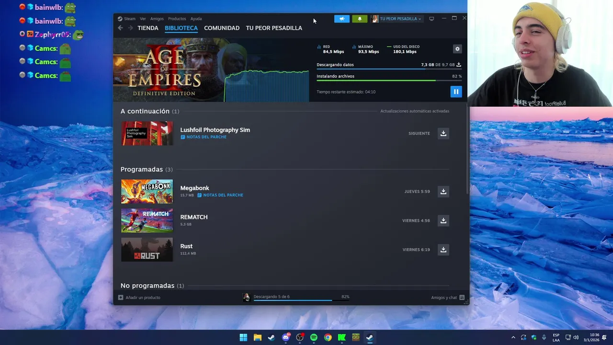Click JUEVES 5:59 schedule time
Viewport: 613px width, 345px height.
pos(417,192)
